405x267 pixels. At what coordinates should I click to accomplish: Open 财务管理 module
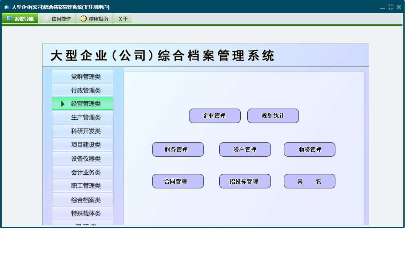click(178, 149)
